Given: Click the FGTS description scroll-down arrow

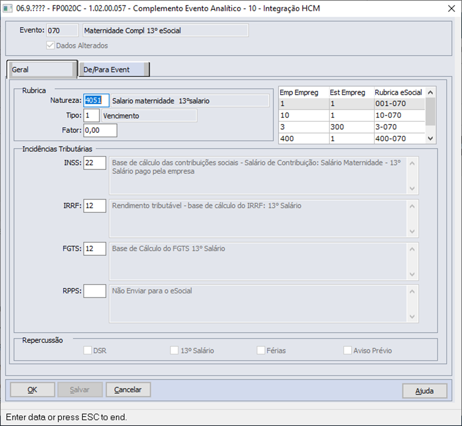Looking at the screenshot, I should 412,274.
